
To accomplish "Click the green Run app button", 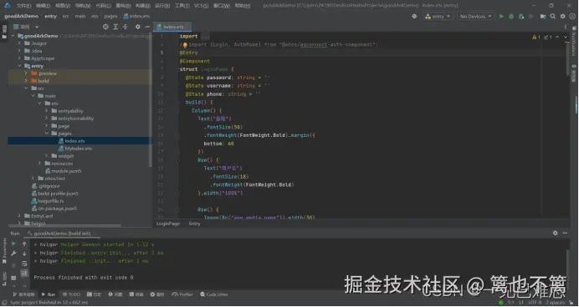I will [501, 17].
